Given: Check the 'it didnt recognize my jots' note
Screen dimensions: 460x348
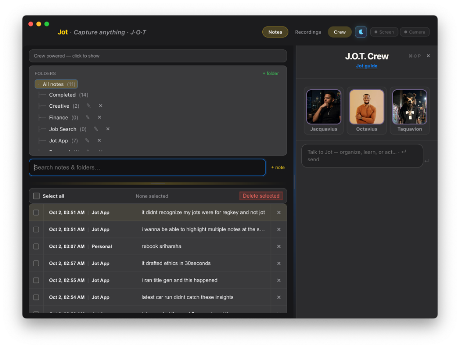Looking at the screenshot, I should (x=36, y=212).
